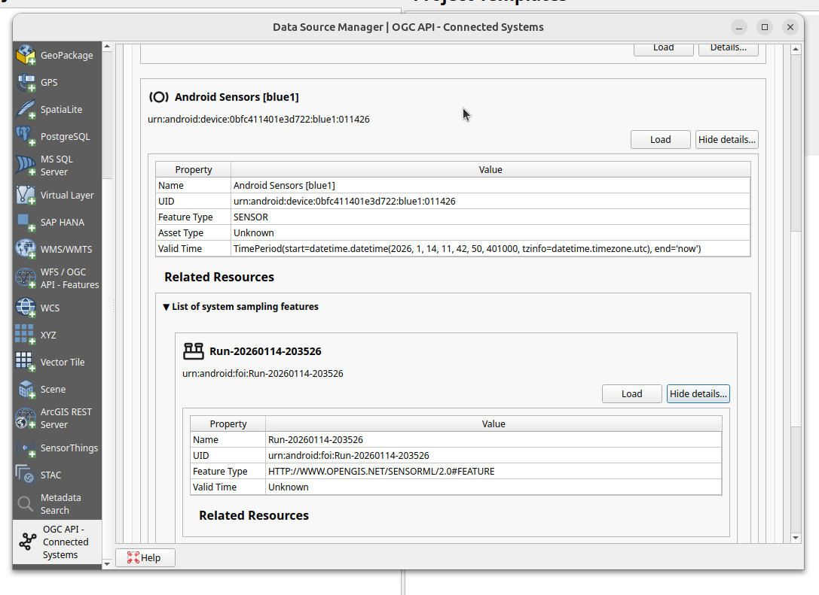This screenshot has width=819, height=595.
Task: Select the WMS/WMTS globe icon
Action: [26, 249]
